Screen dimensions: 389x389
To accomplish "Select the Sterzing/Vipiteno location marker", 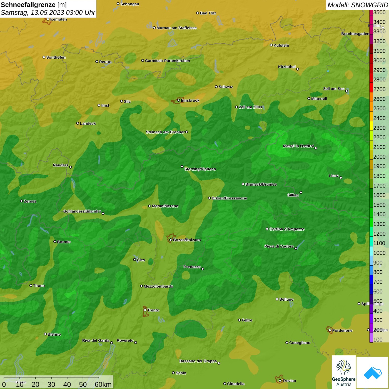I will (x=182, y=166).
